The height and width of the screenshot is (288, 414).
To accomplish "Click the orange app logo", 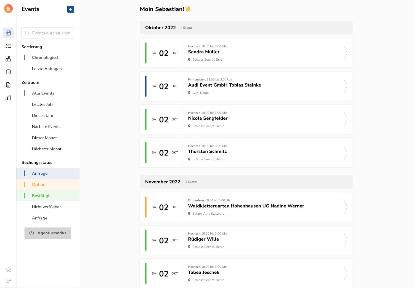I will [x=8, y=9].
